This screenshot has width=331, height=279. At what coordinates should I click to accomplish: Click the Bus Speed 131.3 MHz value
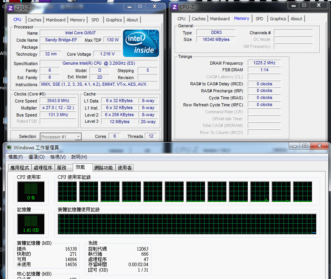58,115
